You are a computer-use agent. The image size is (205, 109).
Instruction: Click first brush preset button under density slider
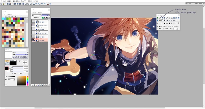point(14,57)
